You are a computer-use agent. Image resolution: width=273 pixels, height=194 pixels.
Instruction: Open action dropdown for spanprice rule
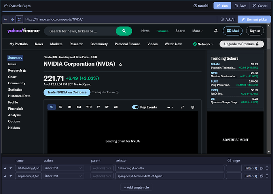point(63,176)
